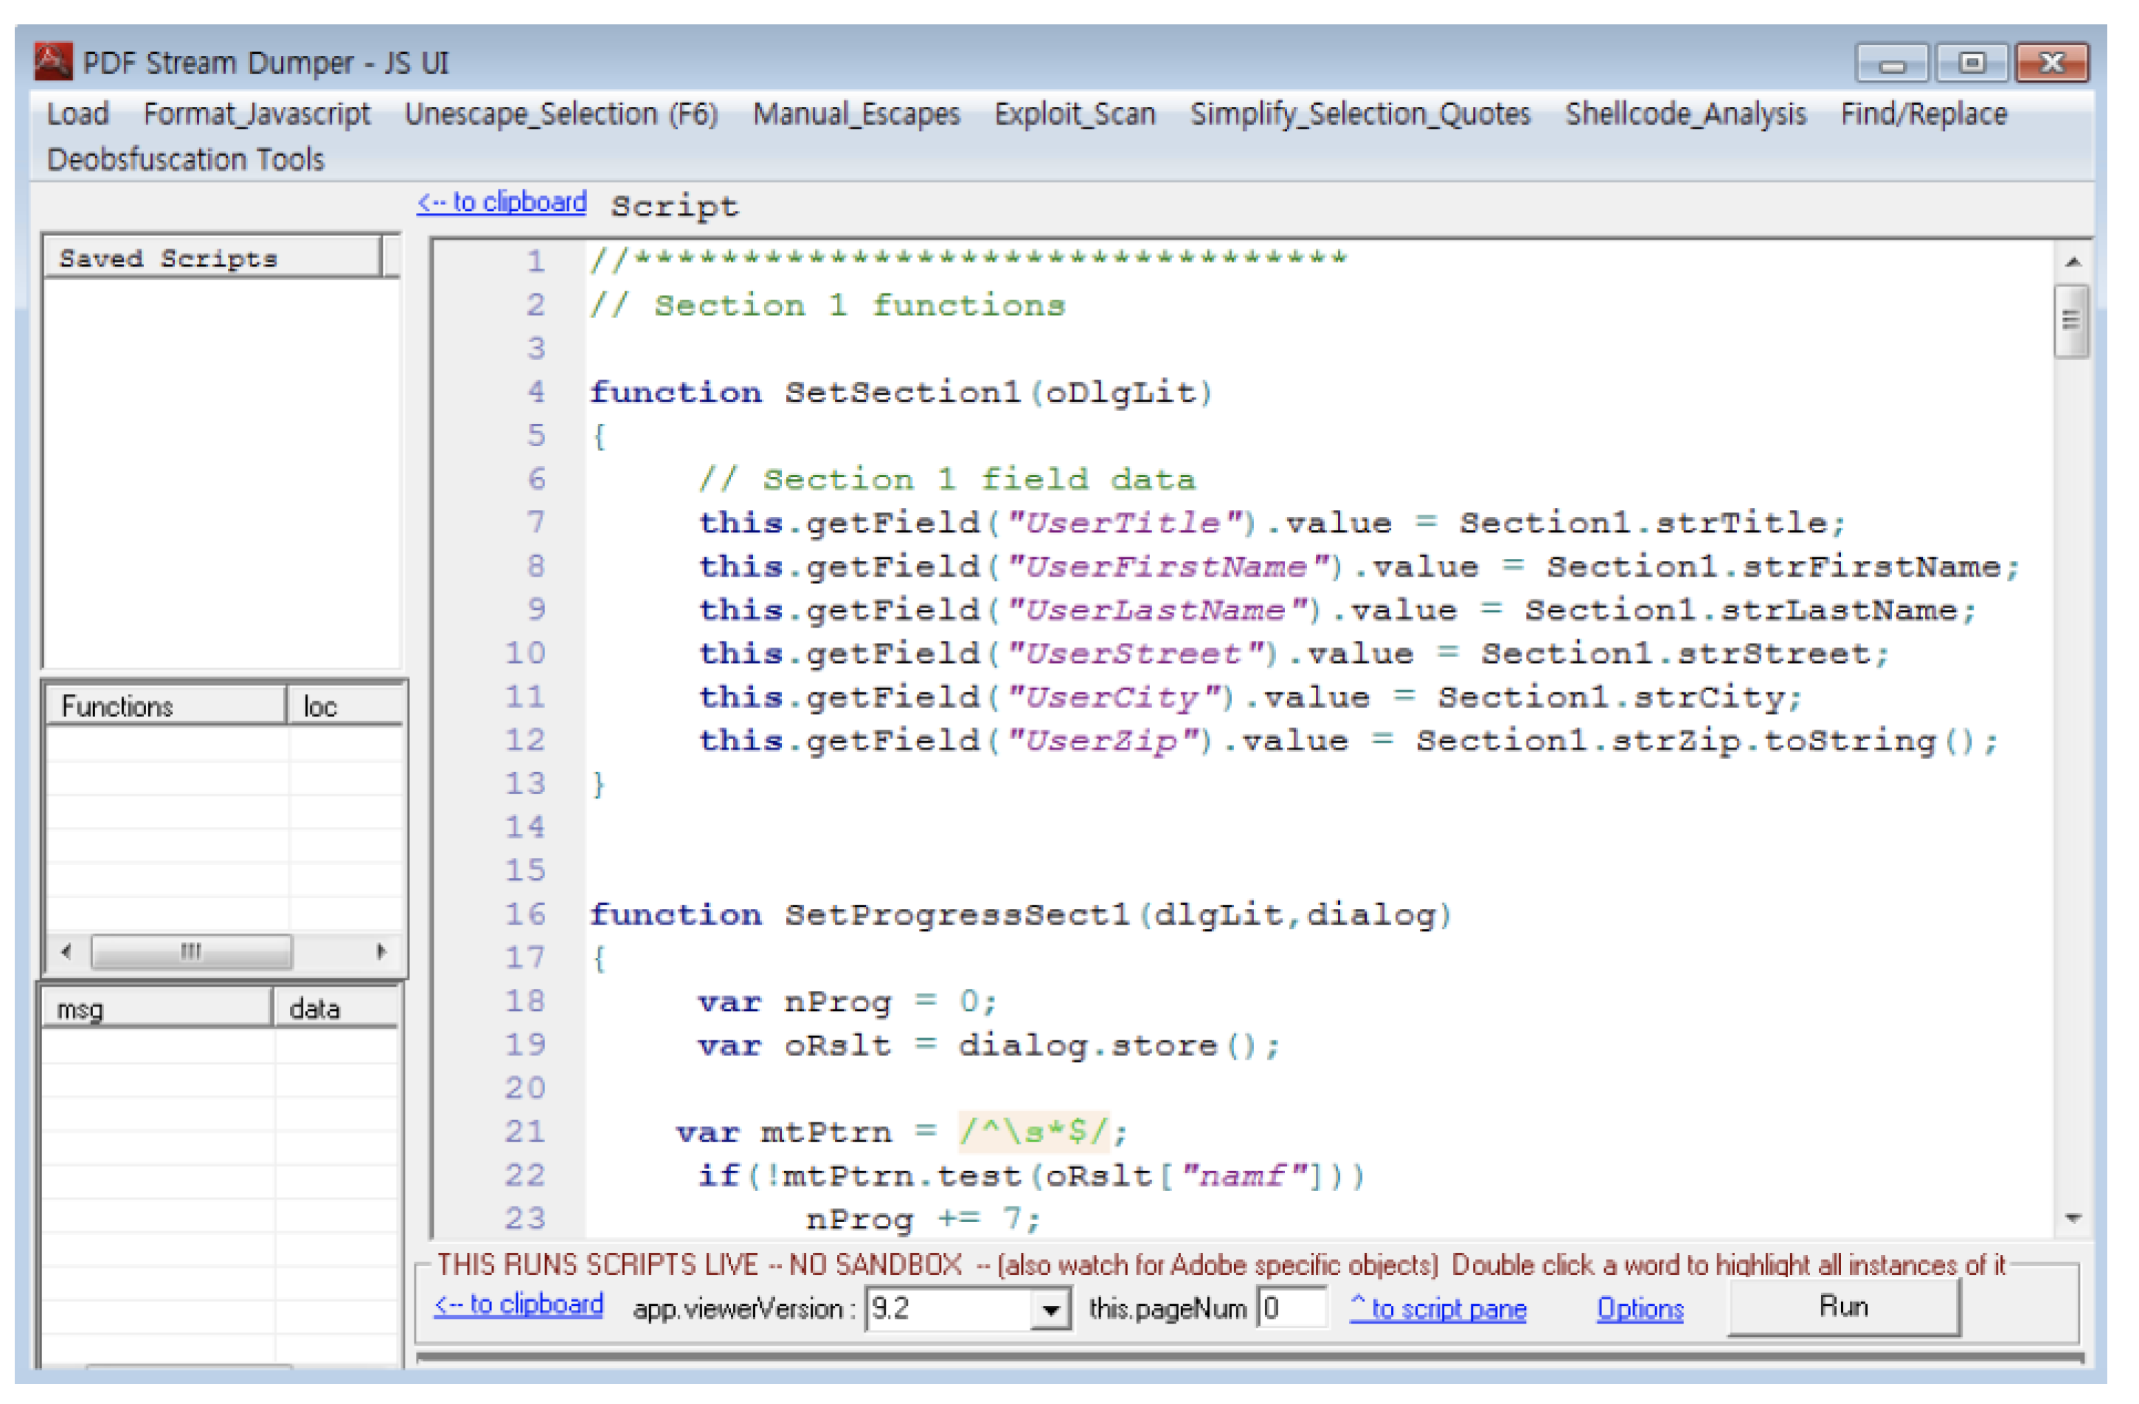The image size is (2139, 1404).
Task: Click the PDF Stream Dumper app icon
Action: [53, 62]
